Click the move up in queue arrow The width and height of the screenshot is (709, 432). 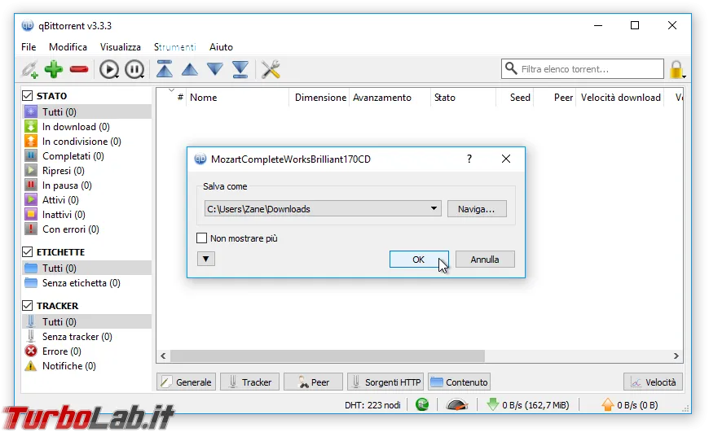[x=189, y=69]
